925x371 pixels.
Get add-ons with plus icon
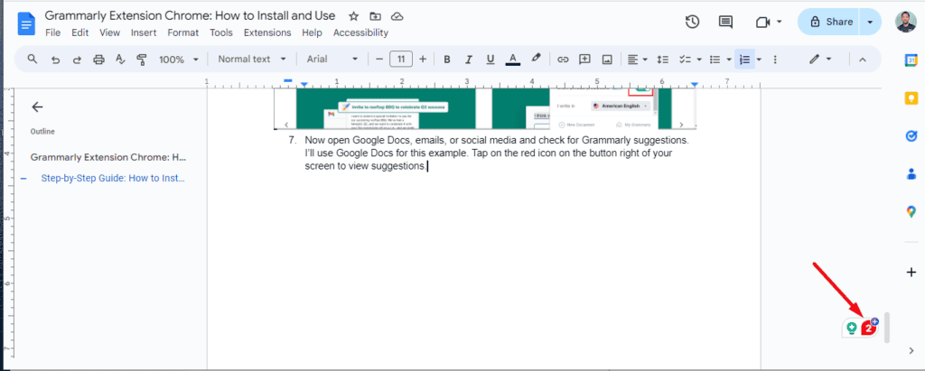[x=911, y=272]
